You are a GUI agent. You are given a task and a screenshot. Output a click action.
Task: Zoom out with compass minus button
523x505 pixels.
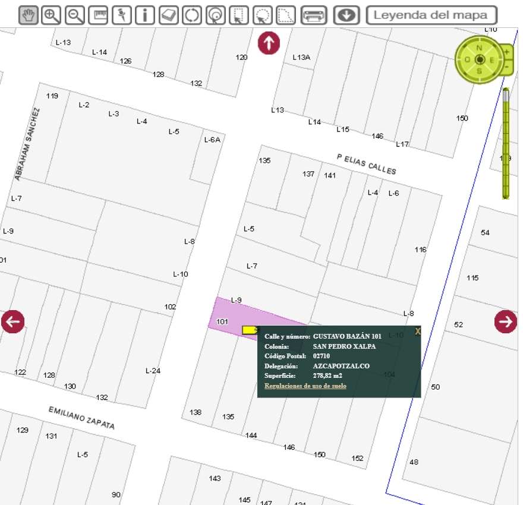(x=507, y=67)
